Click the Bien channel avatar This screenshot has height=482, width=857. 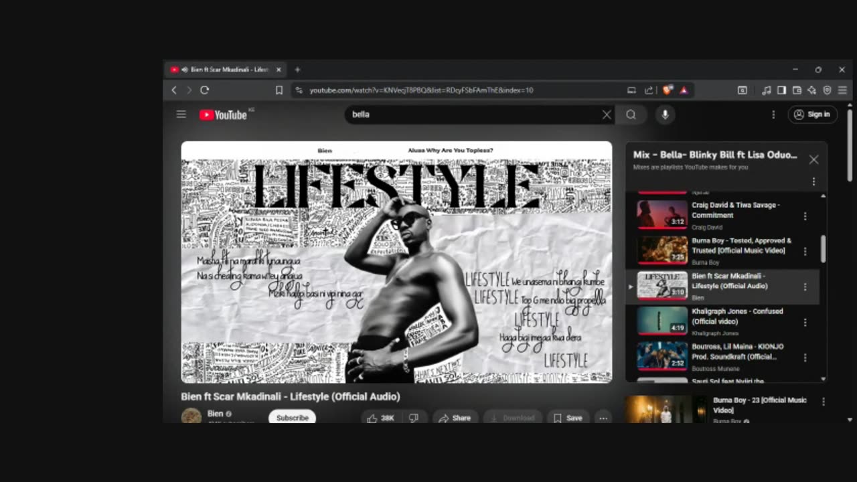click(x=191, y=416)
